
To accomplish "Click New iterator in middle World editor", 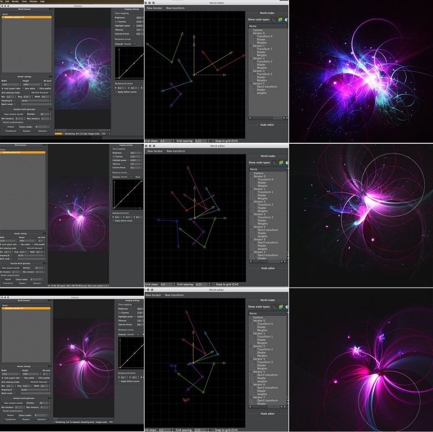I will pos(155,151).
